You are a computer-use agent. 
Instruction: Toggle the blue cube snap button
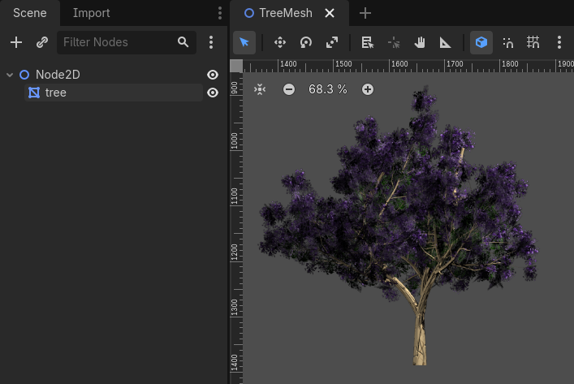tap(481, 42)
